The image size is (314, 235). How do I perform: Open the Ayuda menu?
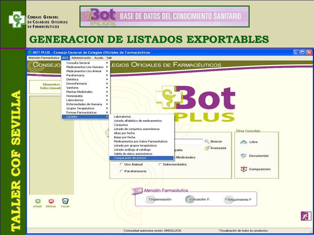coord(99,58)
